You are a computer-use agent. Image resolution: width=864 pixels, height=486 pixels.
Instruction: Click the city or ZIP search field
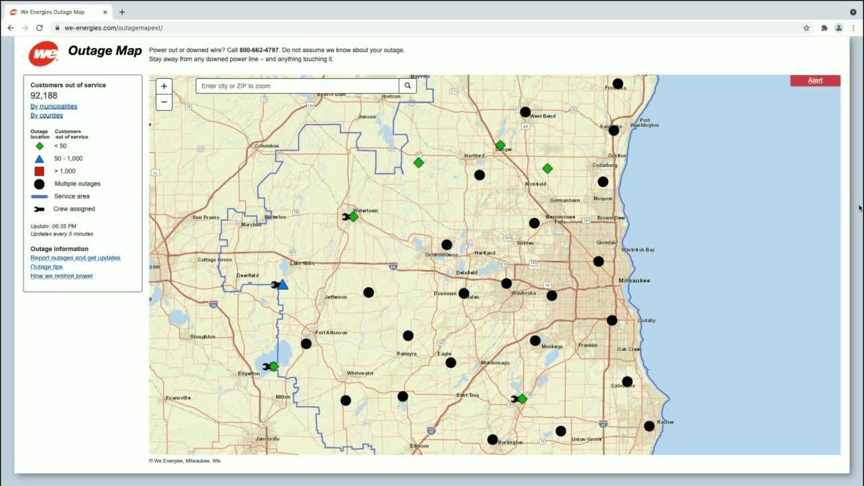(298, 86)
